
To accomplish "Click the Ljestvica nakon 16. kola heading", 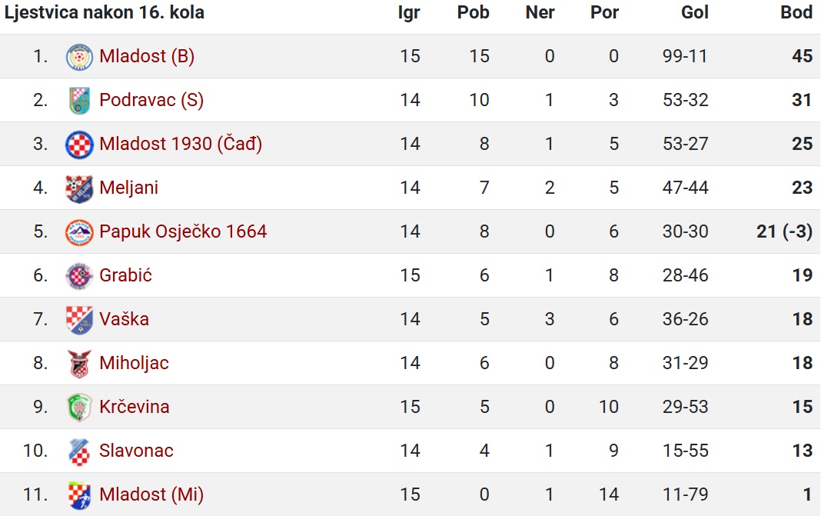I will coord(105,12).
